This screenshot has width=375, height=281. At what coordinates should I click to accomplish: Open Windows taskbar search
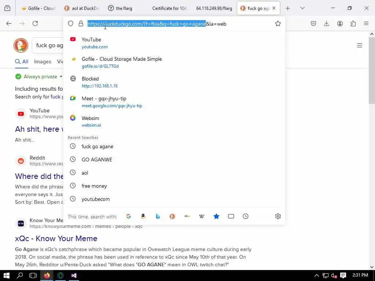pos(20,276)
